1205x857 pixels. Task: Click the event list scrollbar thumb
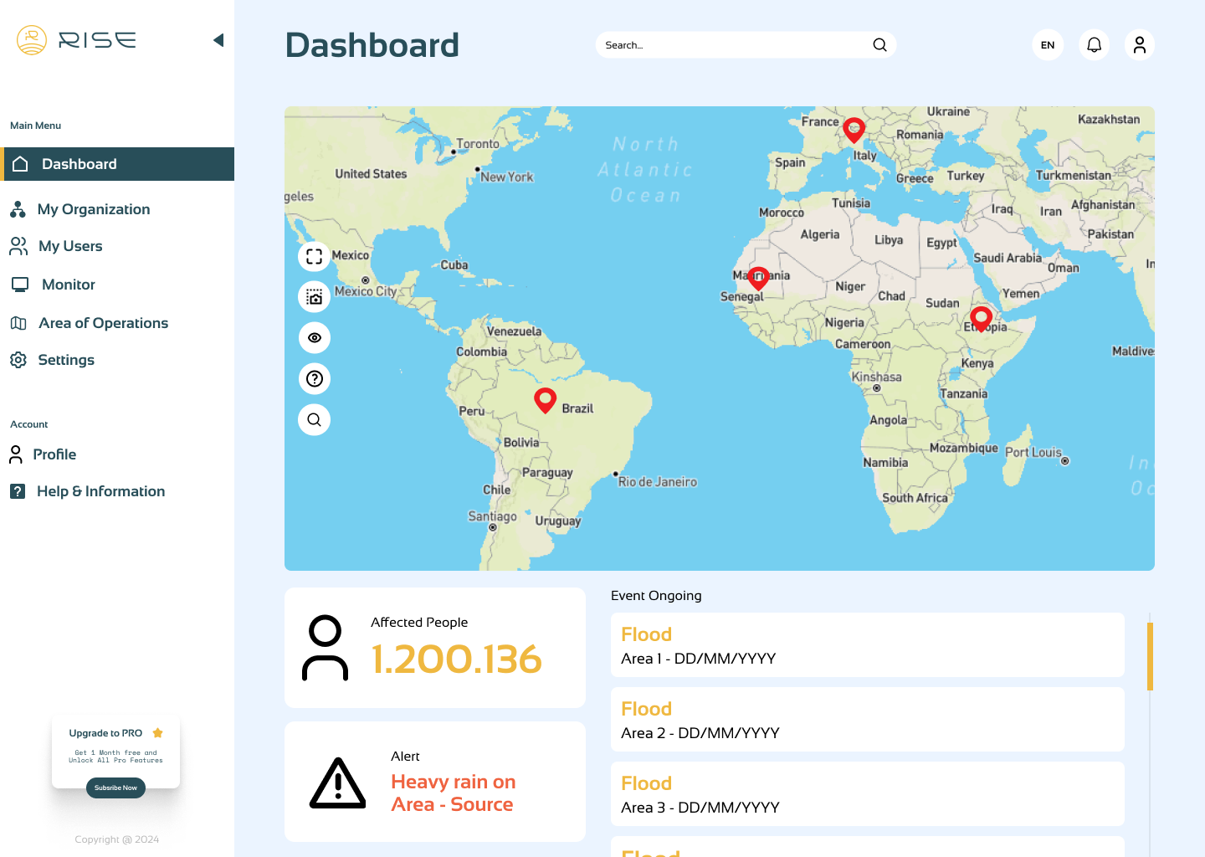tap(1150, 656)
